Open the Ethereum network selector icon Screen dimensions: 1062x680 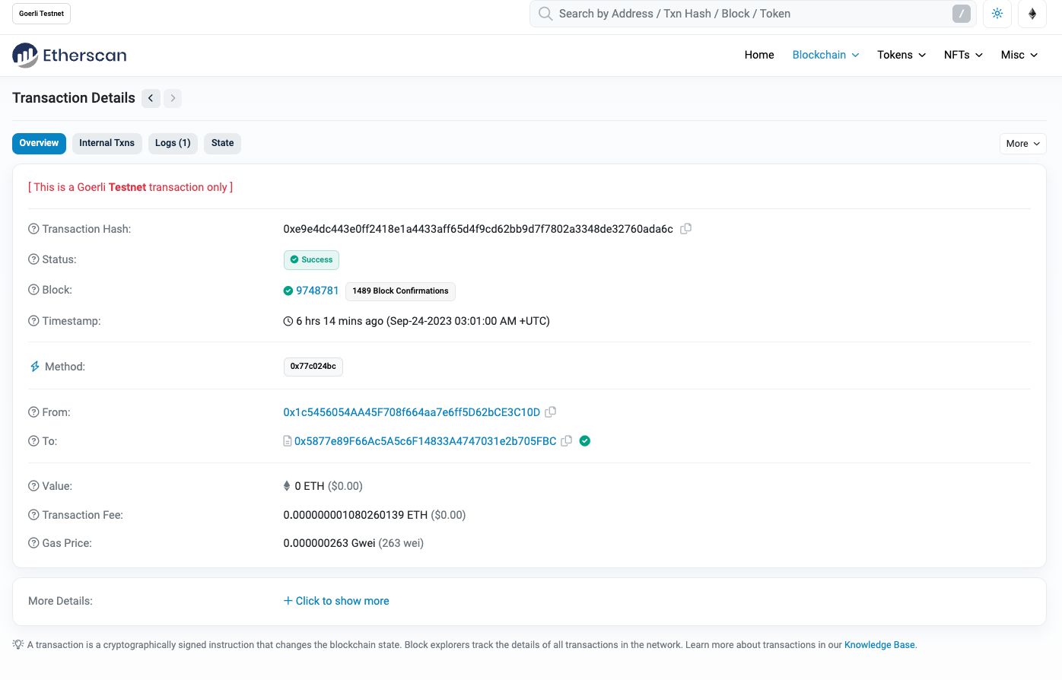click(1032, 14)
